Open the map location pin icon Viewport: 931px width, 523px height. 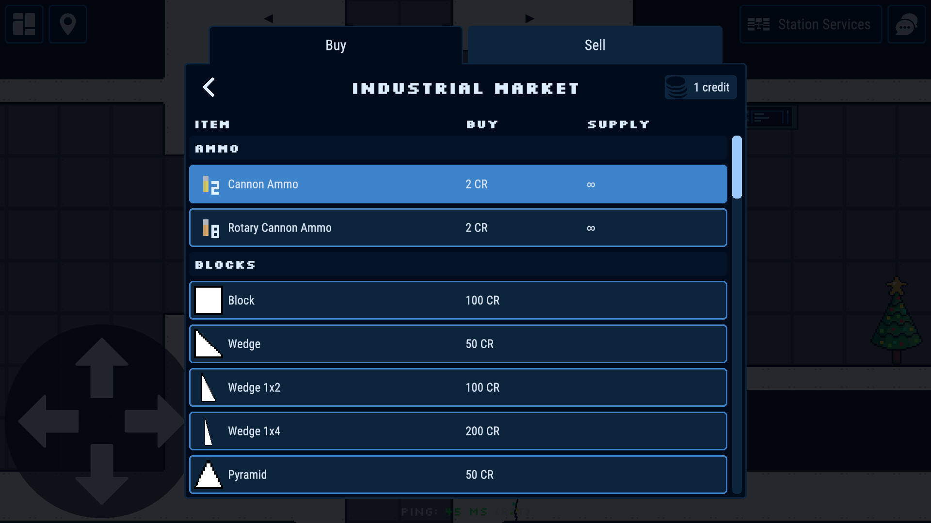coord(68,24)
